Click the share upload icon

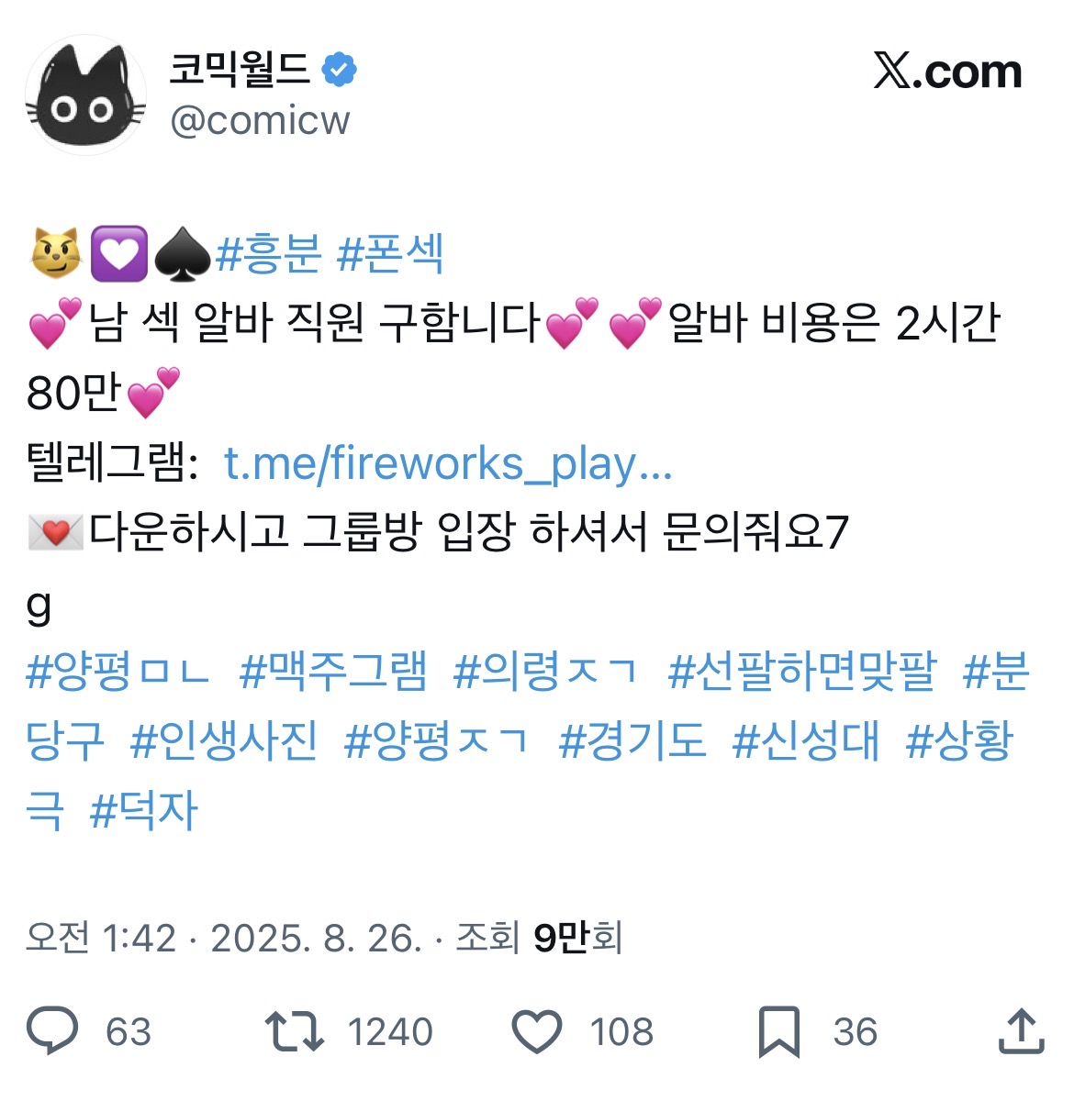pyautogui.click(x=1022, y=1030)
